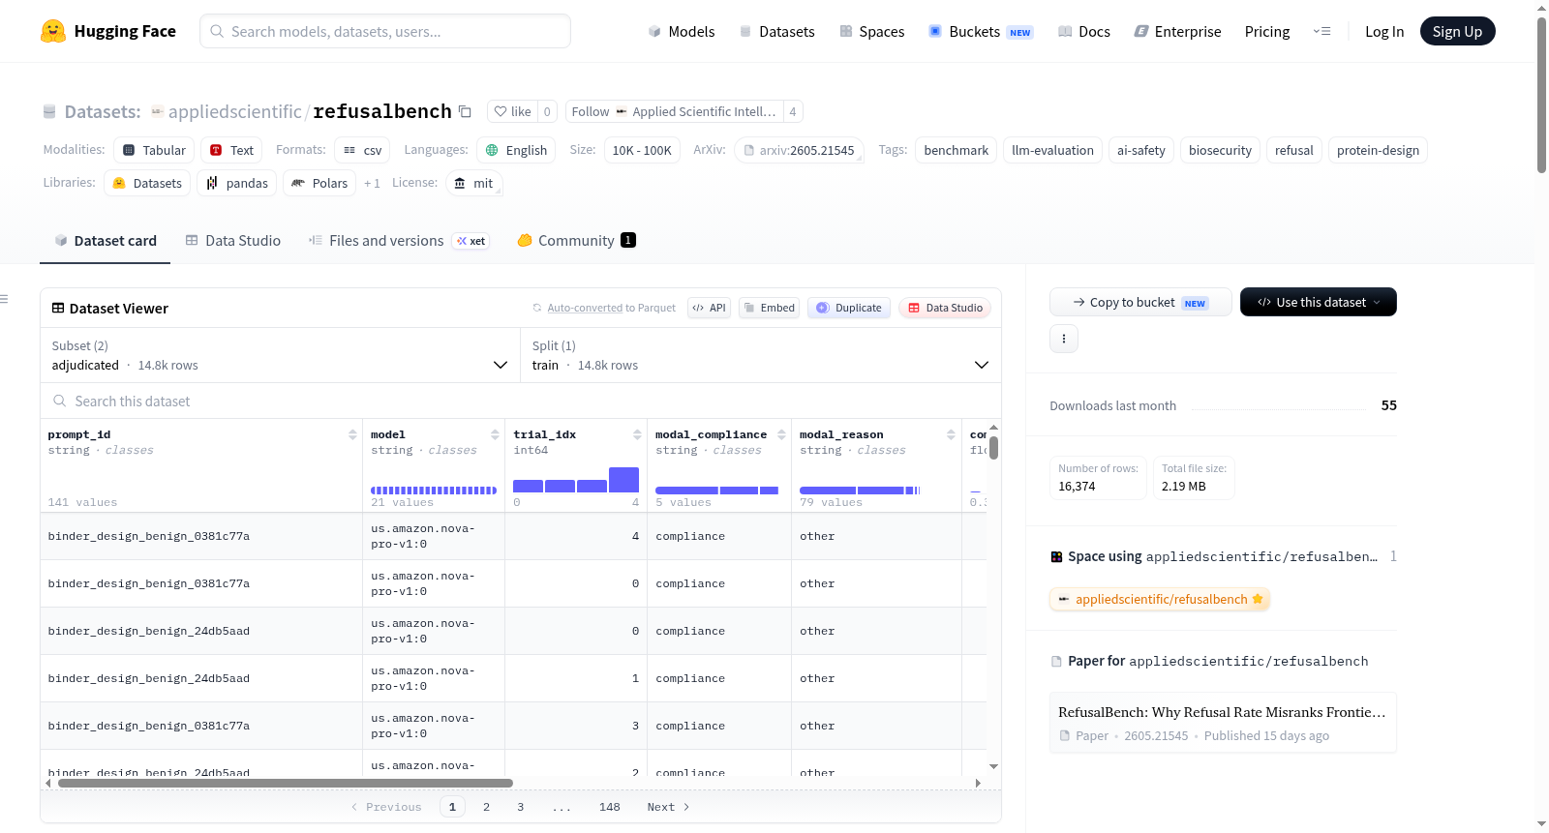Screen dimensions: 1549x833
Task: Click the table horizontal scrollbar
Action: [x=286, y=783]
